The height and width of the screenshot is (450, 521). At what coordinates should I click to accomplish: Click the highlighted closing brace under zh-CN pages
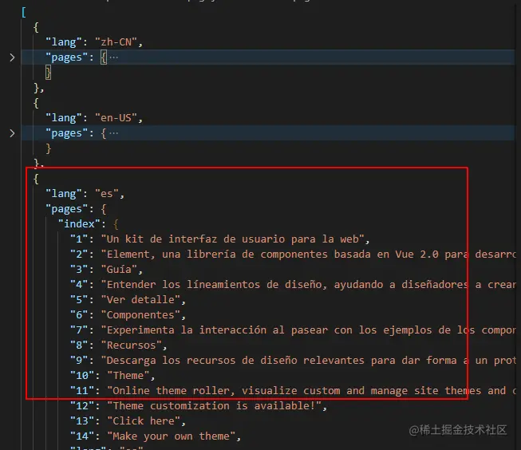(48, 73)
